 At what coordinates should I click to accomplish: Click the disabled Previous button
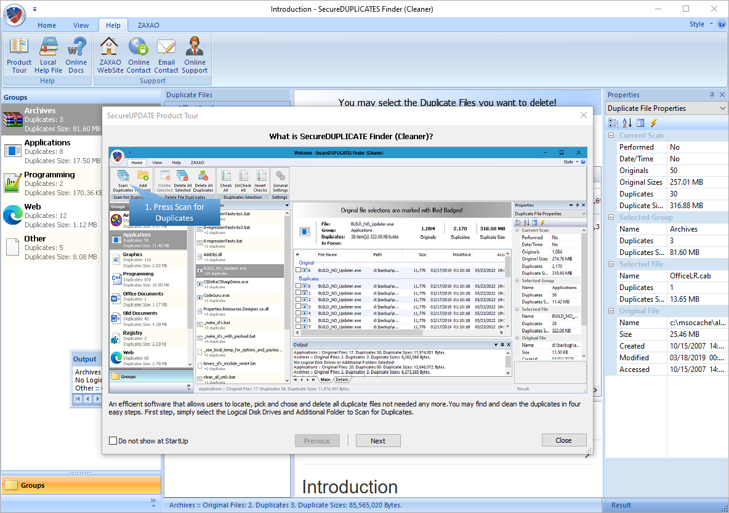317,441
